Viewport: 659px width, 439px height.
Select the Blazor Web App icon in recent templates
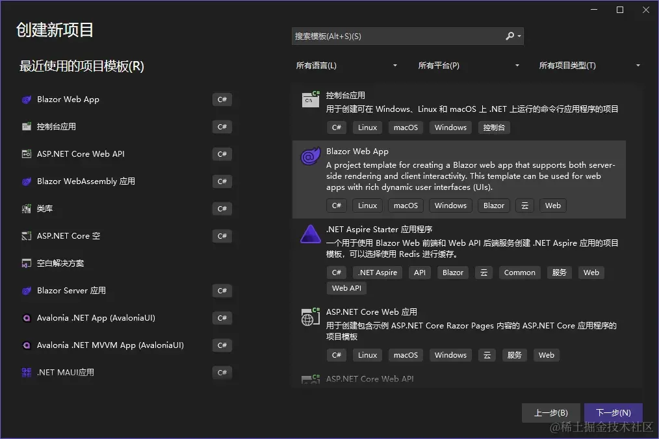pyautogui.click(x=25, y=99)
